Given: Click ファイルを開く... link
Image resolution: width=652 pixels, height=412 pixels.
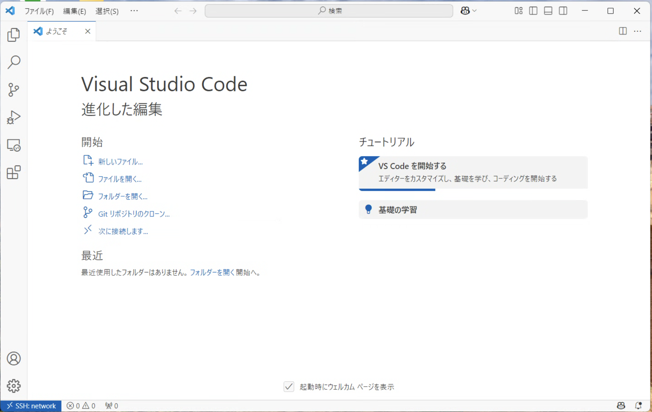Looking at the screenshot, I should tap(120, 179).
